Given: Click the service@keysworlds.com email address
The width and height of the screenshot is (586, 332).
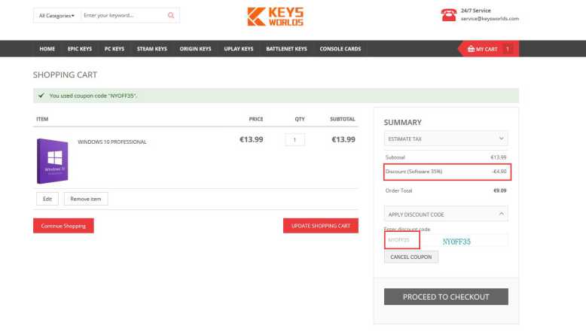Looking at the screenshot, I should [x=490, y=19].
